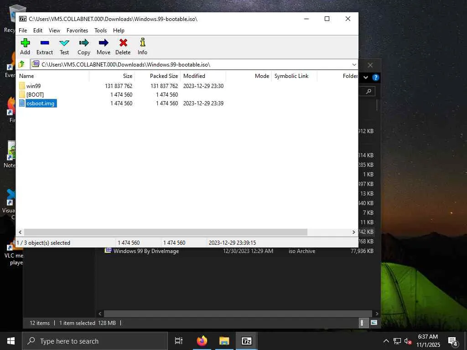Screen dimensions: 467x350
Task: Sort by the Name column
Action: pos(52,76)
